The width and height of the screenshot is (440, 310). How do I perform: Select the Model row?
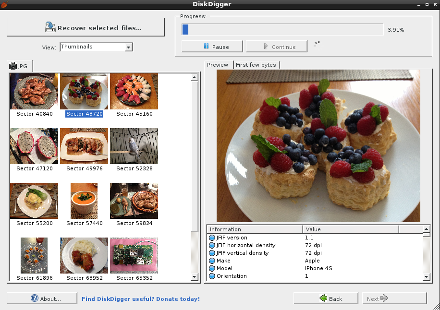[315, 268]
